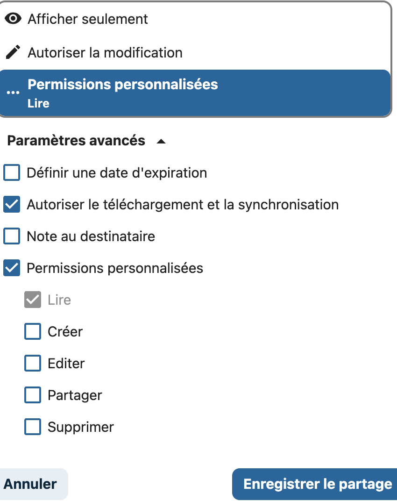Click the Annuler button
This screenshot has height=501, width=397.
click(31, 484)
